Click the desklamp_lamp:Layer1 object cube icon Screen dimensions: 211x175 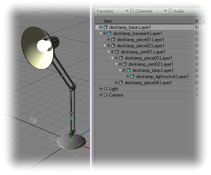(x=129, y=70)
